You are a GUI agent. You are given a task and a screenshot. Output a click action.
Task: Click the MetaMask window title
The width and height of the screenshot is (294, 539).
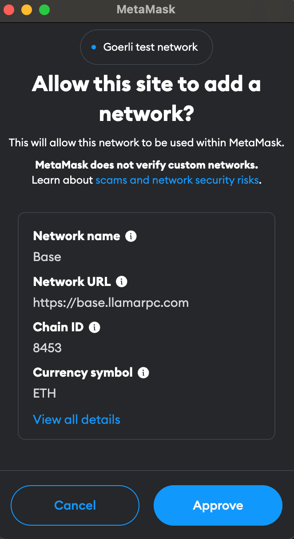pyautogui.click(x=146, y=9)
